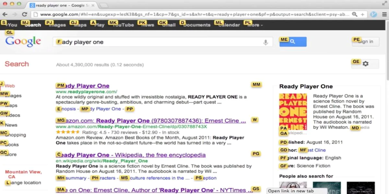389x194 pixels.
Task: Click the browser back arrow
Action: click(6, 14)
